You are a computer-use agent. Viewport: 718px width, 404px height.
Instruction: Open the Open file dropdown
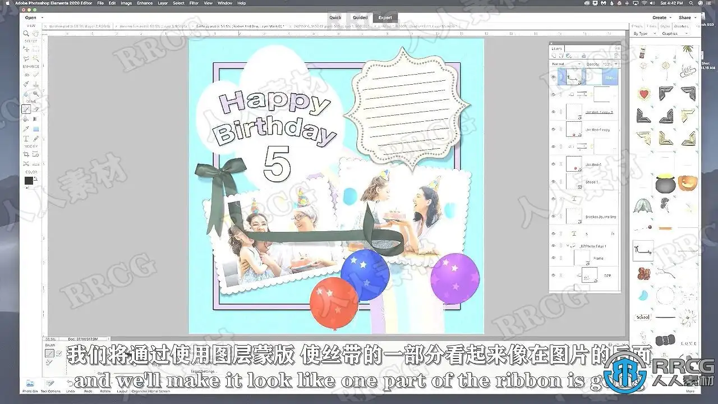click(x=33, y=17)
